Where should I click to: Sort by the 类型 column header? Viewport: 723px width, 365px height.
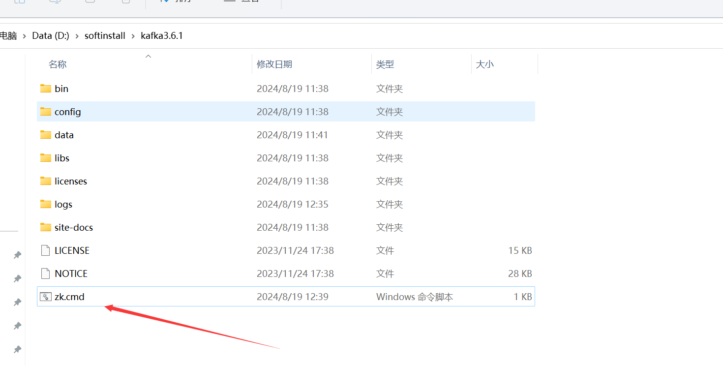(x=385, y=64)
